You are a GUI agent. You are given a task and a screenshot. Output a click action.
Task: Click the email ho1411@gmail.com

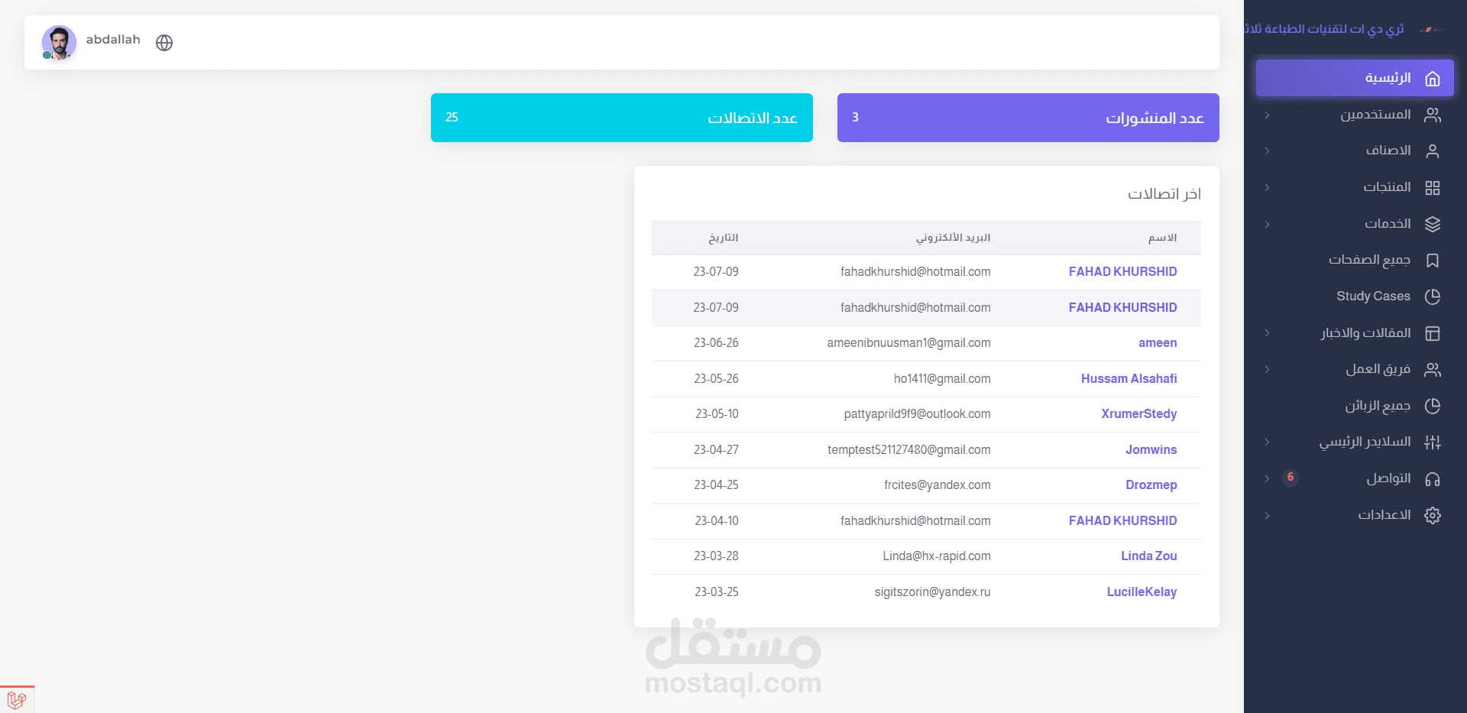tap(942, 378)
